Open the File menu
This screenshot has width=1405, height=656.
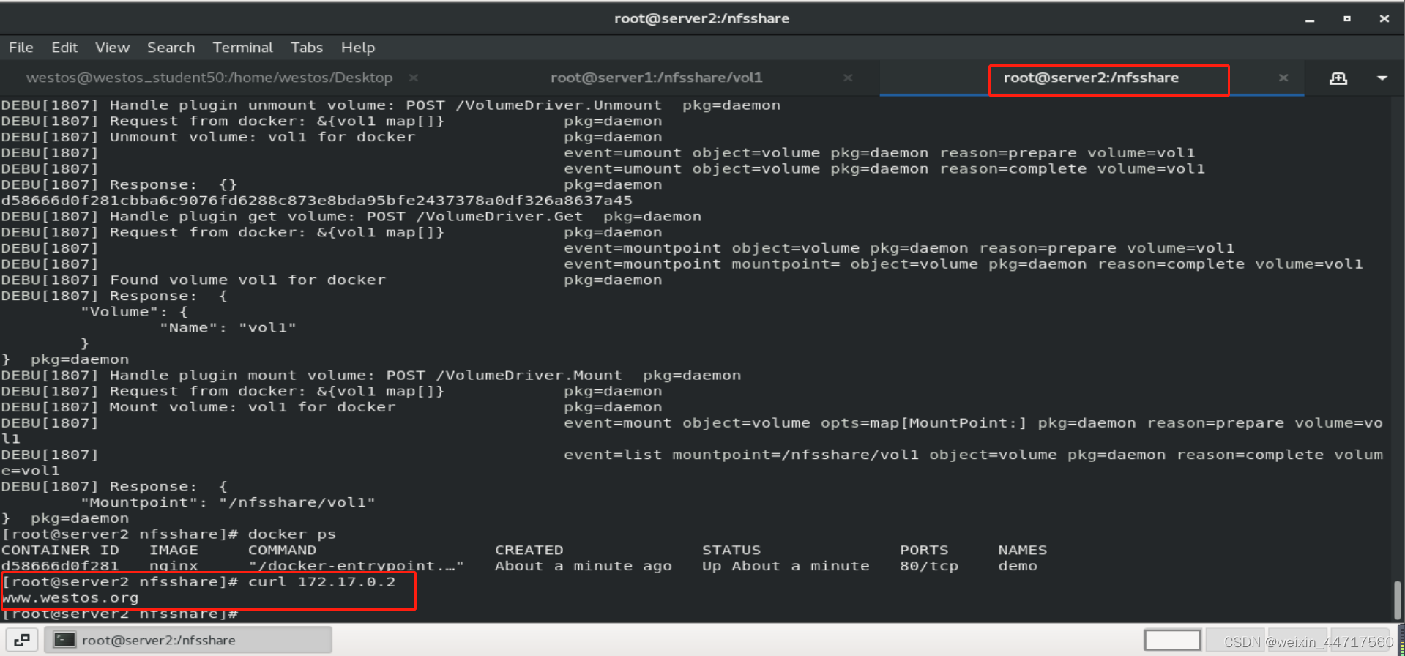[x=21, y=48]
